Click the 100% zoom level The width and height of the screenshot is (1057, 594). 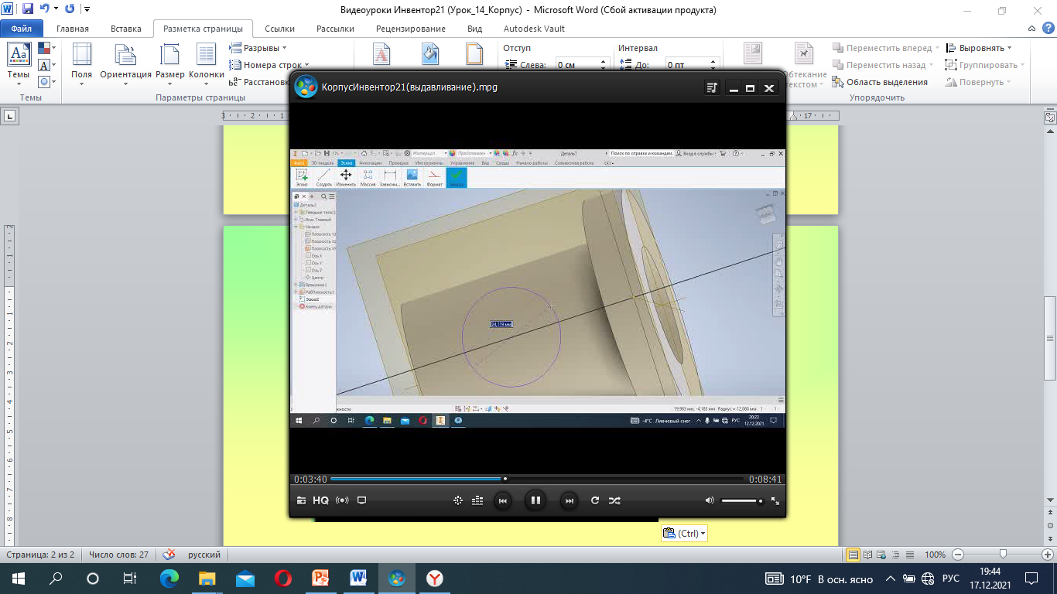tap(935, 555)
